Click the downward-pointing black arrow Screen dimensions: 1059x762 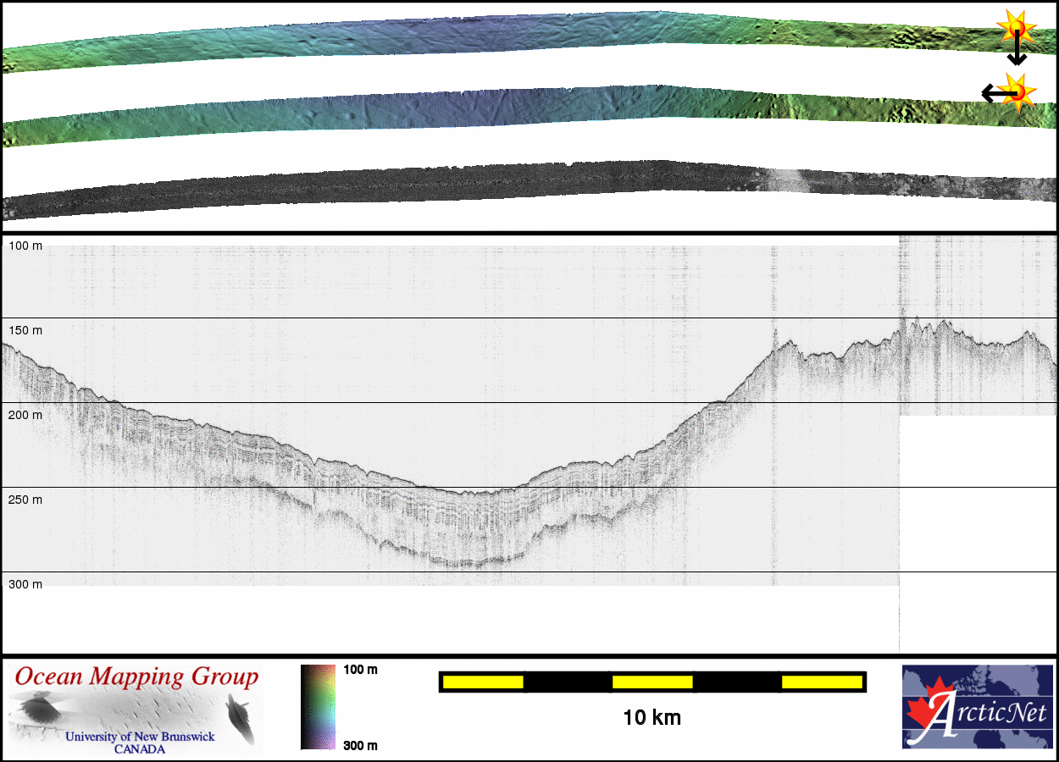coord(1017,55)
